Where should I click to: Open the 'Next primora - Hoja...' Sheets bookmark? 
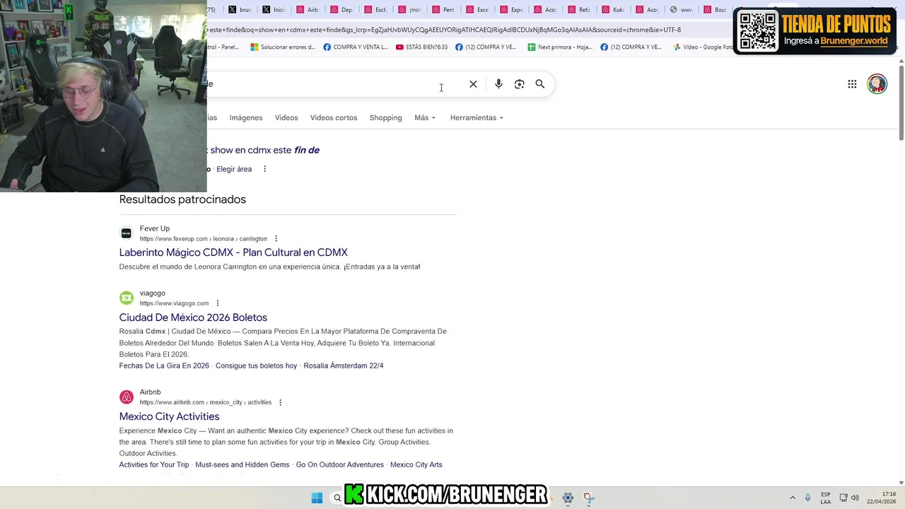point(560,47)
